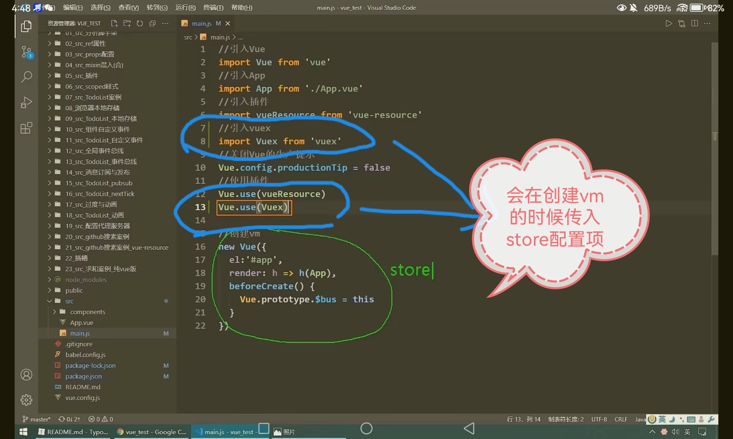Open the Manage gear settings icon
Image resolution: width=733 pixels, height=439 pixels.
click(x=26, y=400)
